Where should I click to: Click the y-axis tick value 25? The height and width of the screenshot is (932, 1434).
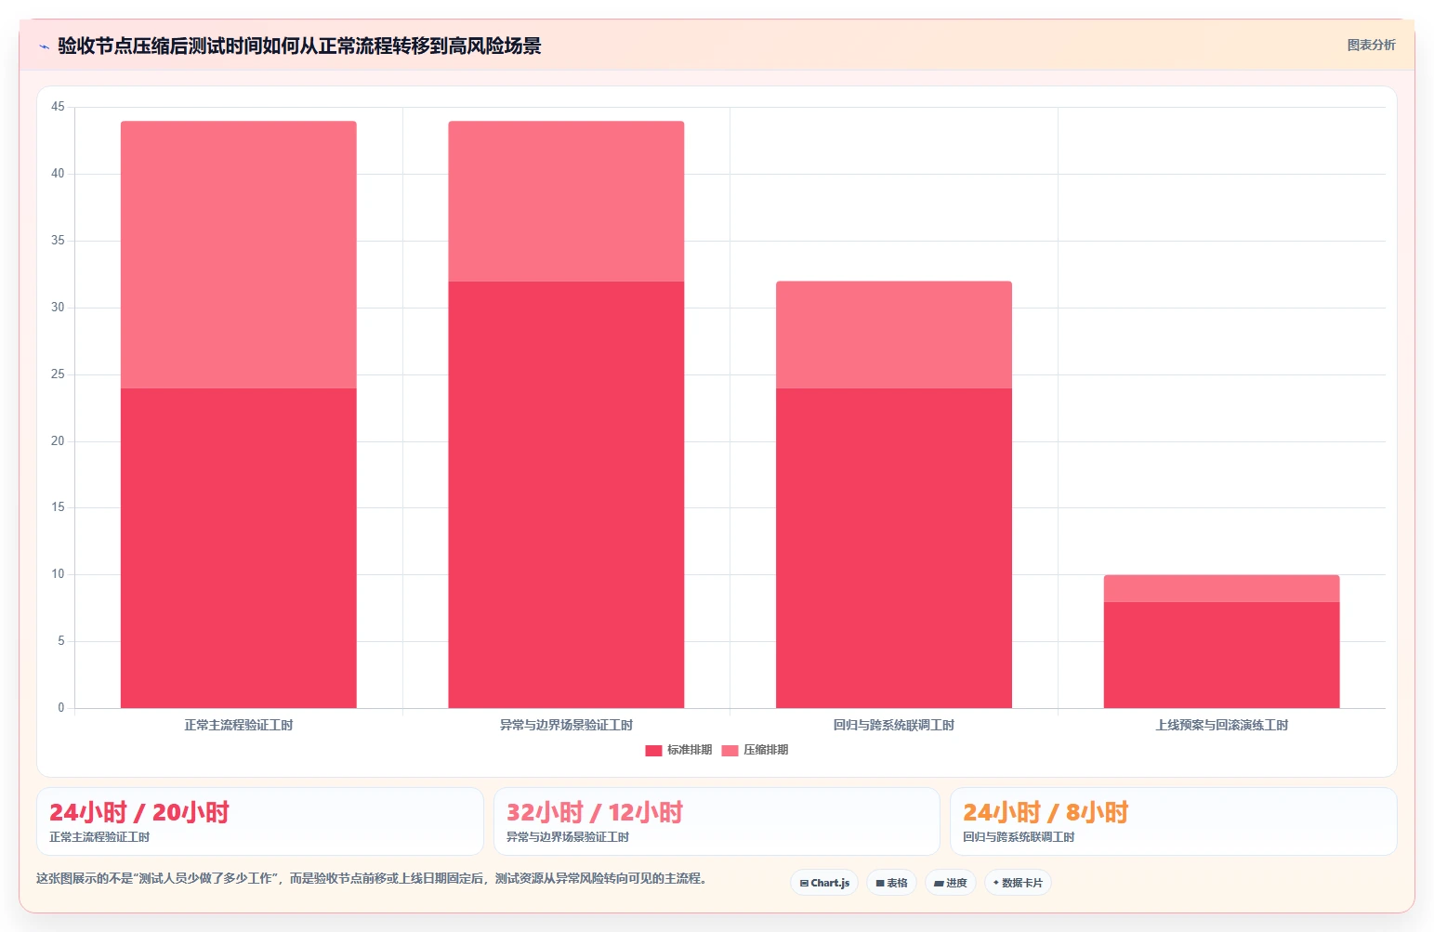click(x=58, y=374)
